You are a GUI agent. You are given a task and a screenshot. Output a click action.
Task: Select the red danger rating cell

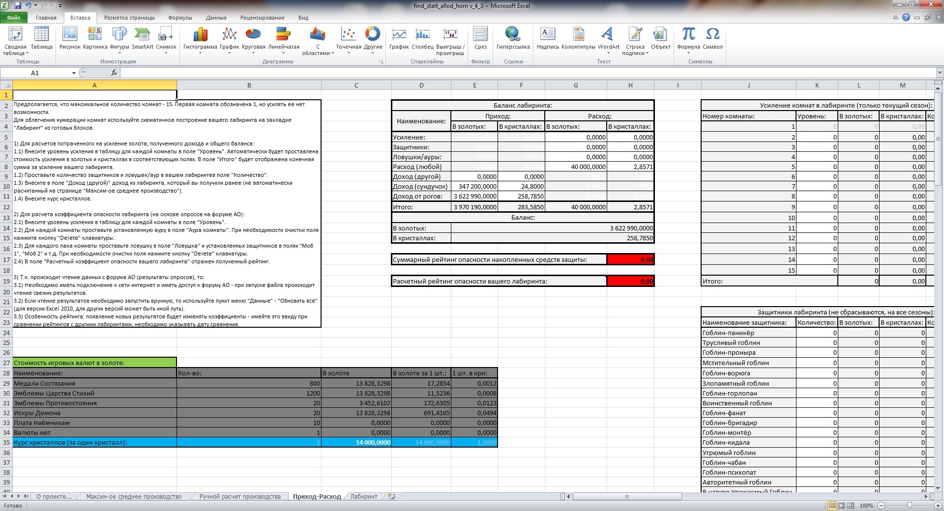[x=630, y=281]
